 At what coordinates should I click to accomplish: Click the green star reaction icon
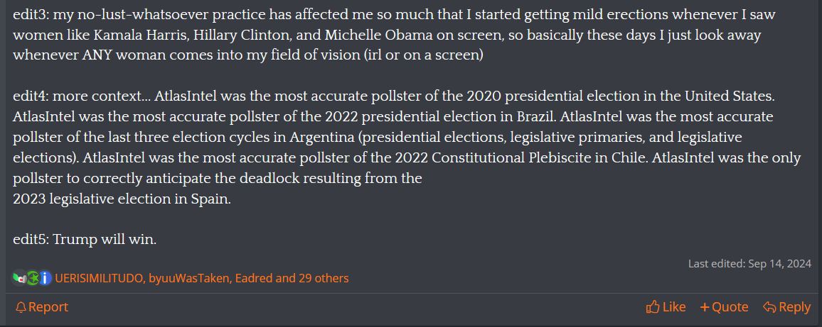pyautogui.click(x=33, y=278)
